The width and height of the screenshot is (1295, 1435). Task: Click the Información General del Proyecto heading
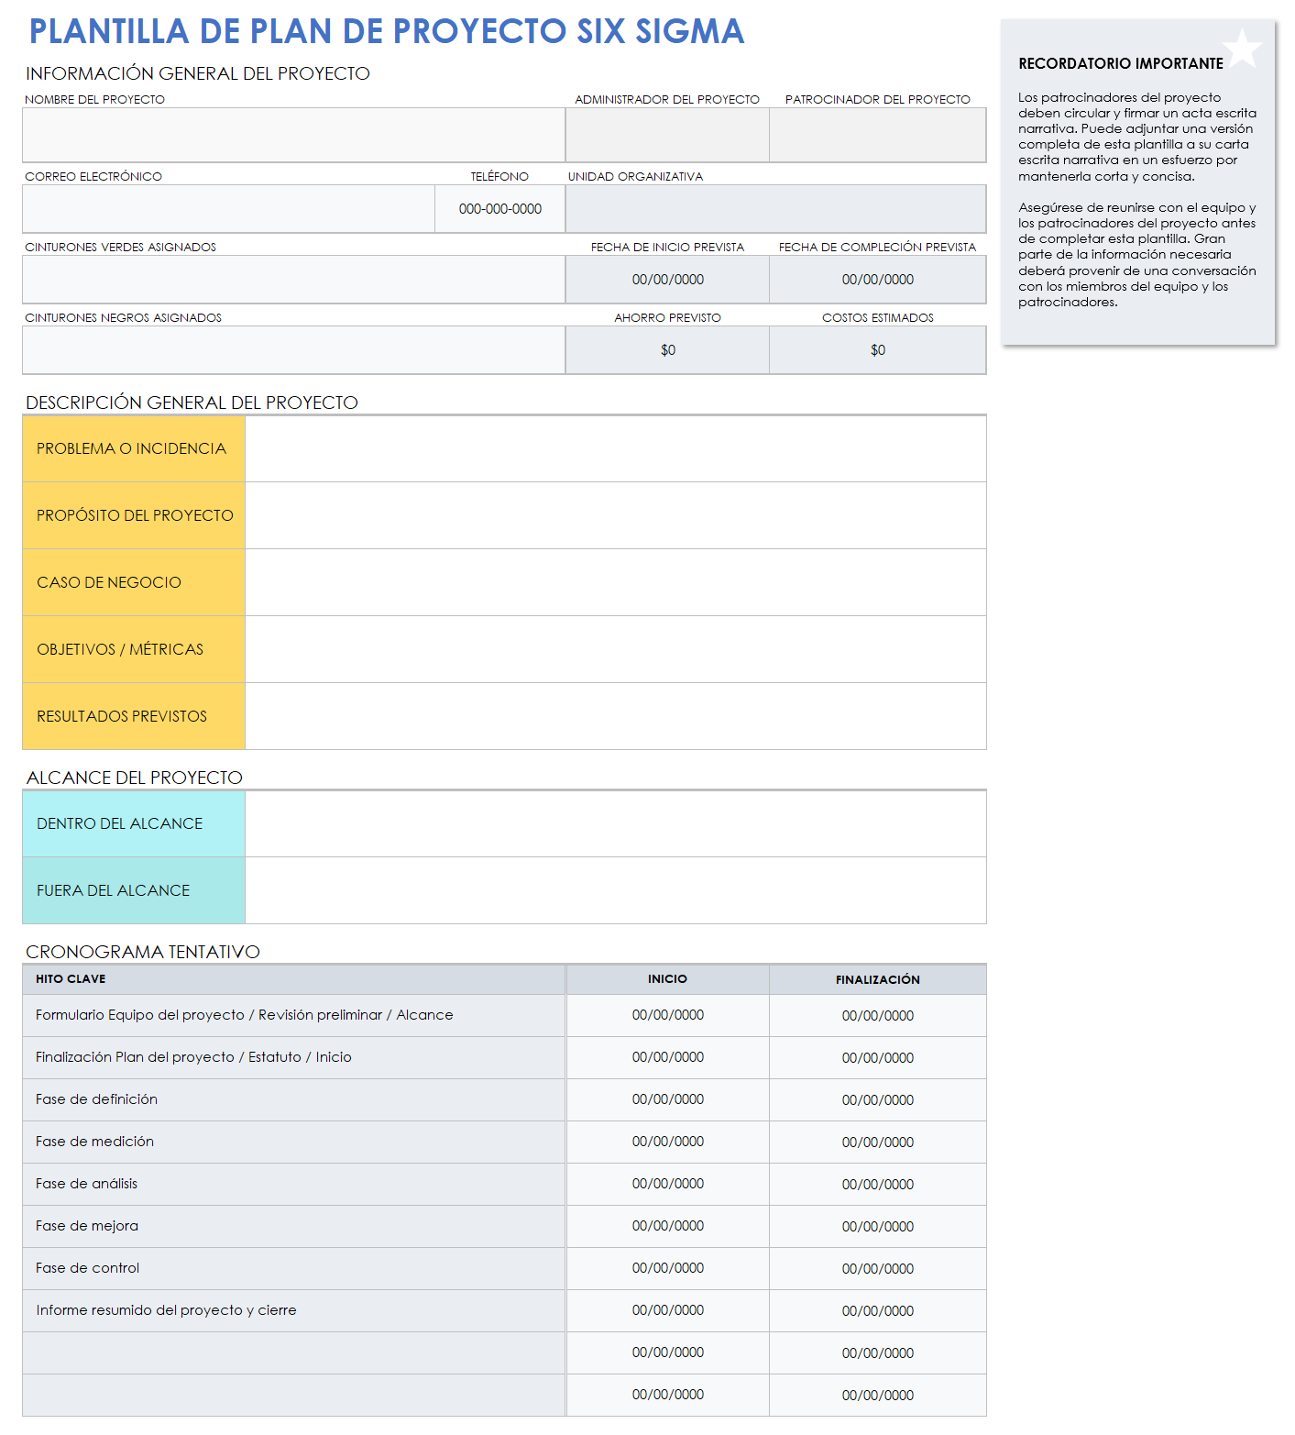pyautogui.click(x=198, y=73)
